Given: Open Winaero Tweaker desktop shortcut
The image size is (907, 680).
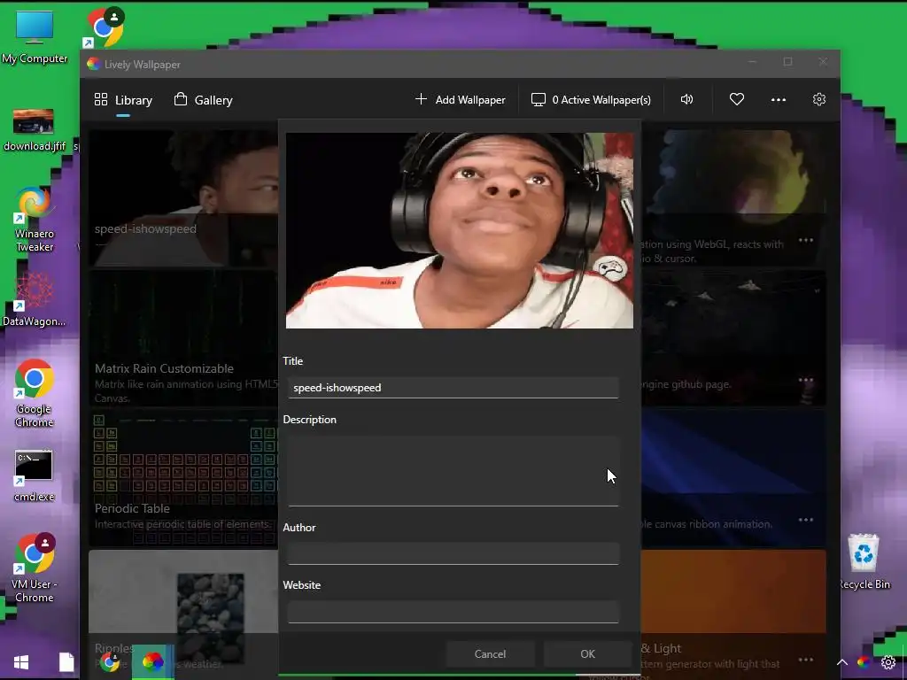Looking at the screenshot, I should pos(35,220).
